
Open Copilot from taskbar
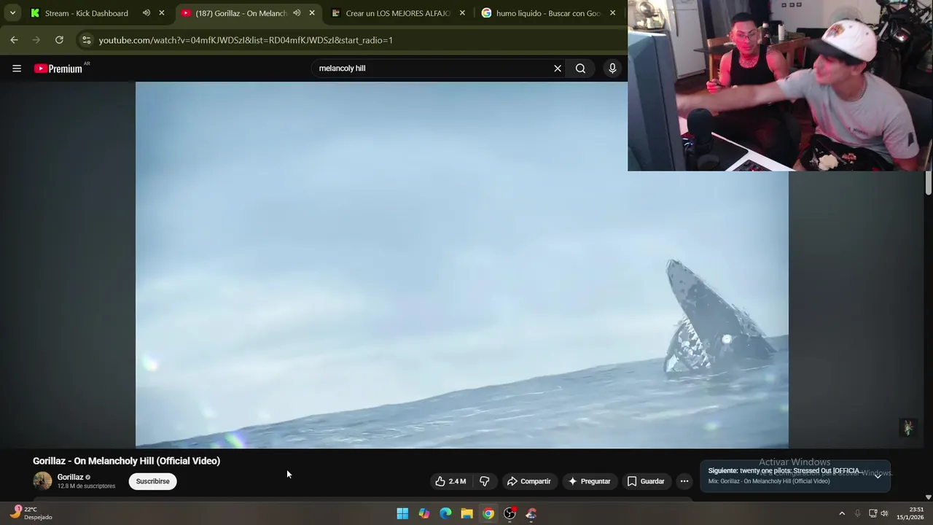[424, 513]
